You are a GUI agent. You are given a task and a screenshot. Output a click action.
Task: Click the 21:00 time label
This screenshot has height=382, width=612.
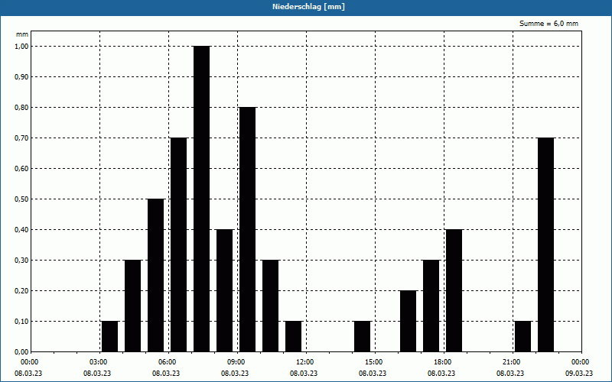(x=510, y=362)
